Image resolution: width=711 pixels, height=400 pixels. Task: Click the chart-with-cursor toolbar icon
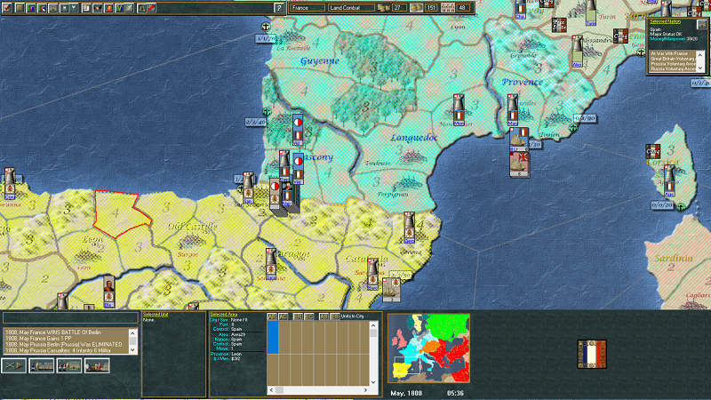click(x=42, y=8)
